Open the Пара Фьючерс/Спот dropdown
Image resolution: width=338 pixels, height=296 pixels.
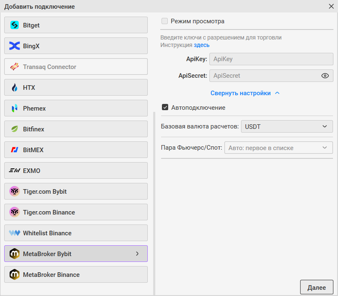tap(278, 148)
